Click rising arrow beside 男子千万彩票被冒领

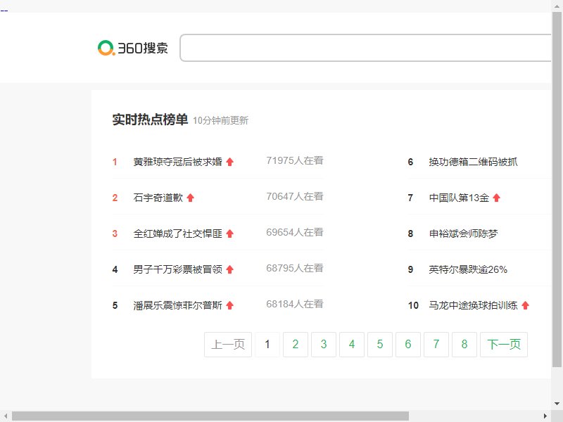[x=230, y=269]
